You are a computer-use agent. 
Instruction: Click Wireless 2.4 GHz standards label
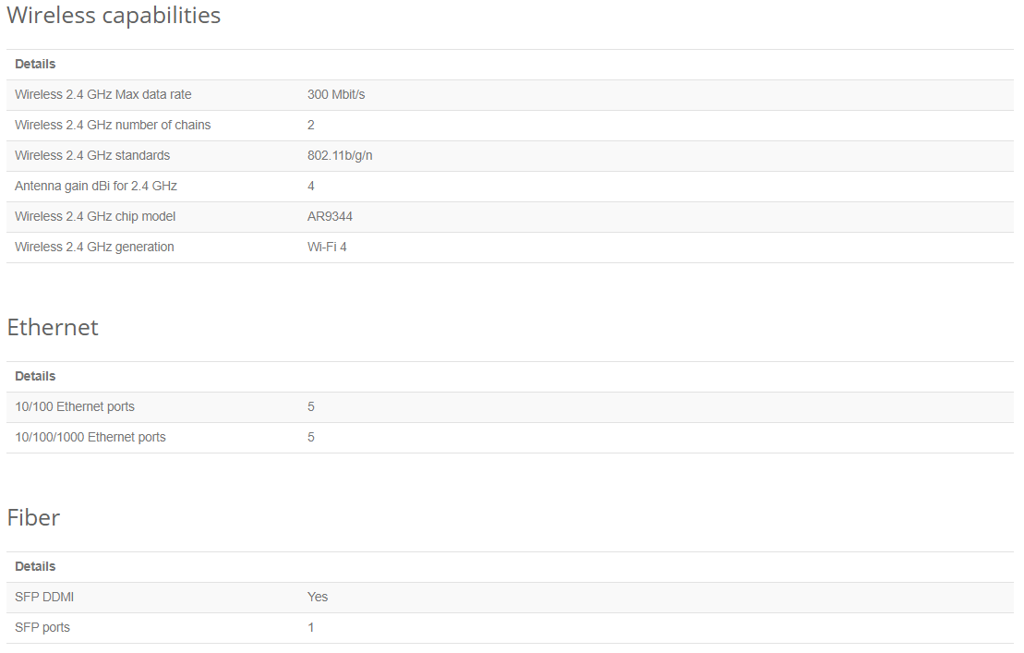coord(92,155)
